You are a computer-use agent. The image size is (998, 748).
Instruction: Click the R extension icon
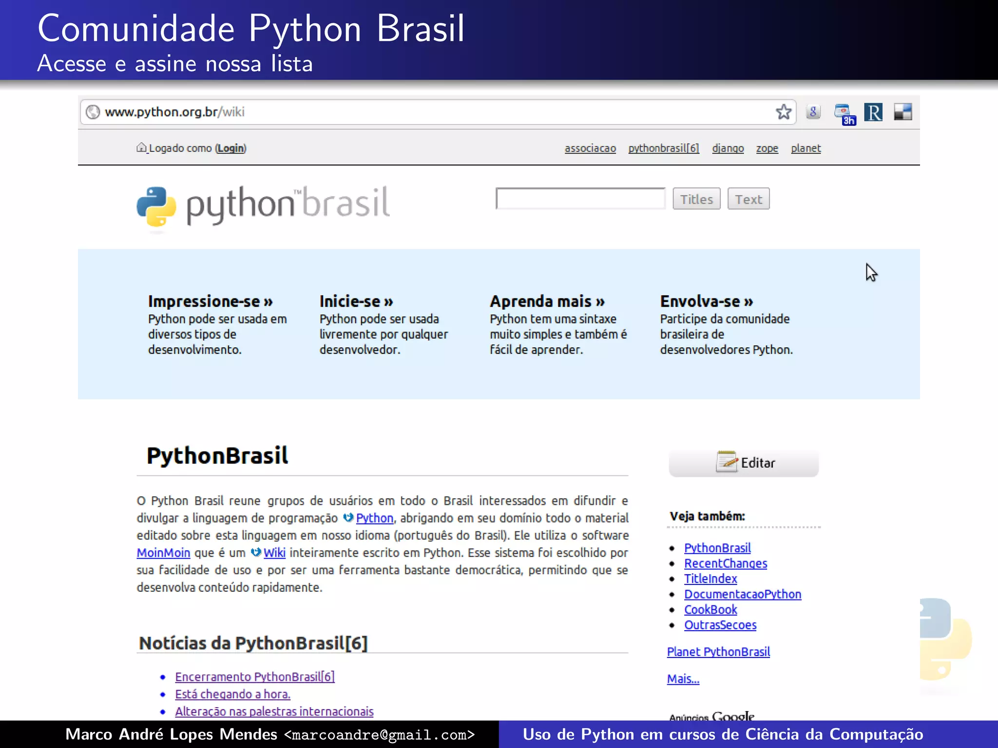click(873, 112)
